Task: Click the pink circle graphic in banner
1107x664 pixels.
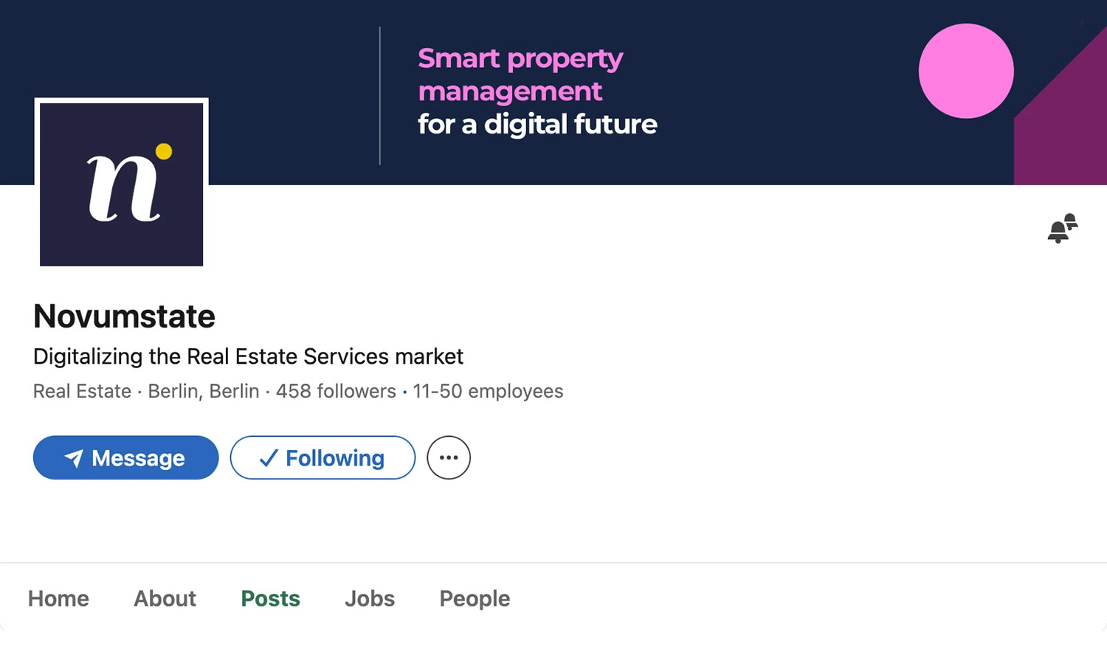Action: tap(966, 71)
